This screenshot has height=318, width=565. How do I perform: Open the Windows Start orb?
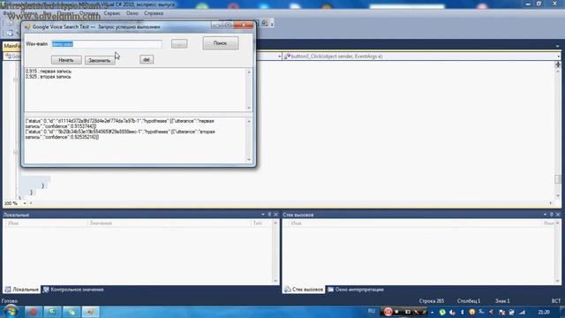click(11, 311)
